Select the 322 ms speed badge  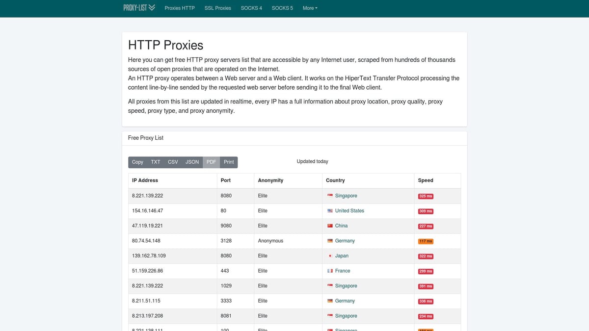[426, 256]
